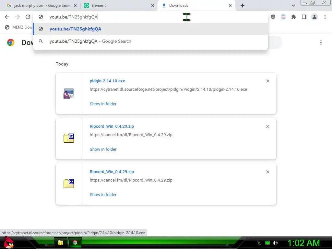Click the striped flag extension icon
The width and height of the screenshot is (332, 249).
[283, 17]
